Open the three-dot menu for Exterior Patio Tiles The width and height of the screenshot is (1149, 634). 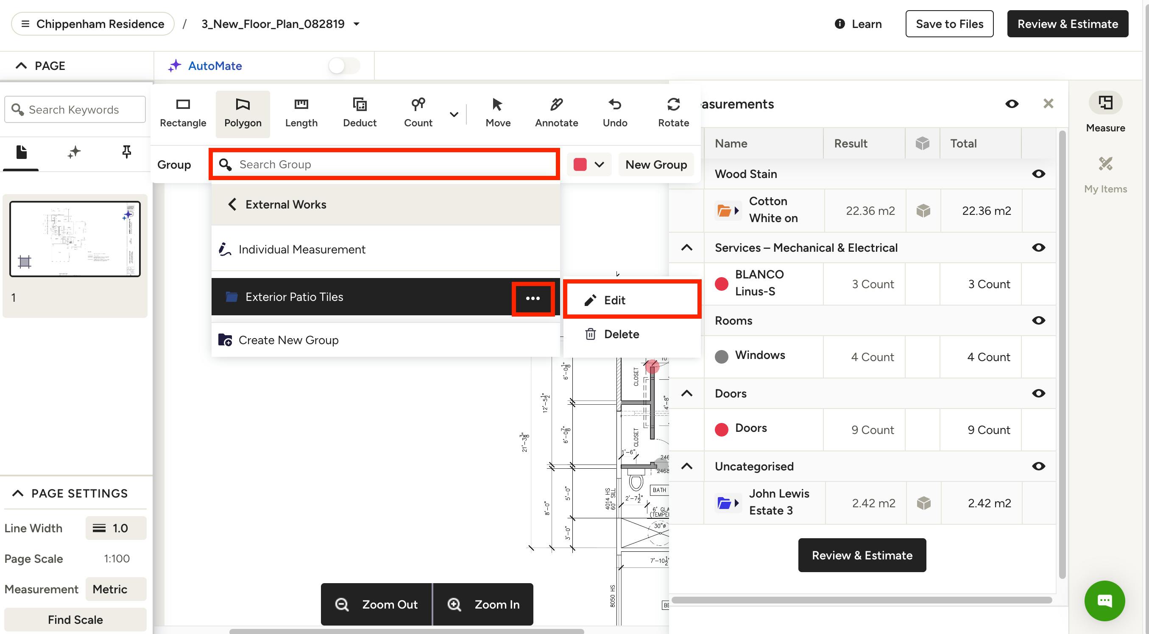pyautogui.click(x=533, y=298)
